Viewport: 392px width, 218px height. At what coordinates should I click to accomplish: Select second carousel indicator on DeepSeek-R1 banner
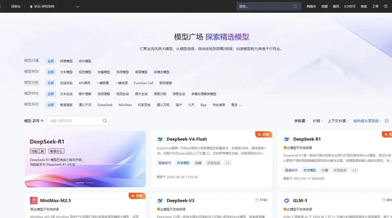point(90,183)
